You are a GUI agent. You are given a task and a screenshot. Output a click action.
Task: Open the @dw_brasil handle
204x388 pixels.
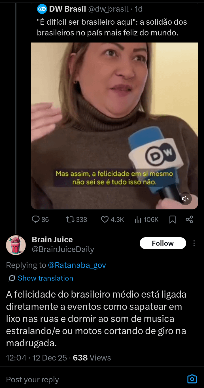coord(108,9)
